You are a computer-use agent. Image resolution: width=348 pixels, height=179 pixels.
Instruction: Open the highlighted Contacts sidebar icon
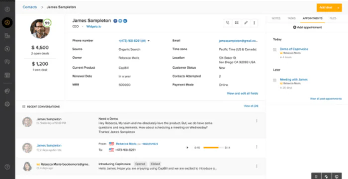click(x=7, y=22)
